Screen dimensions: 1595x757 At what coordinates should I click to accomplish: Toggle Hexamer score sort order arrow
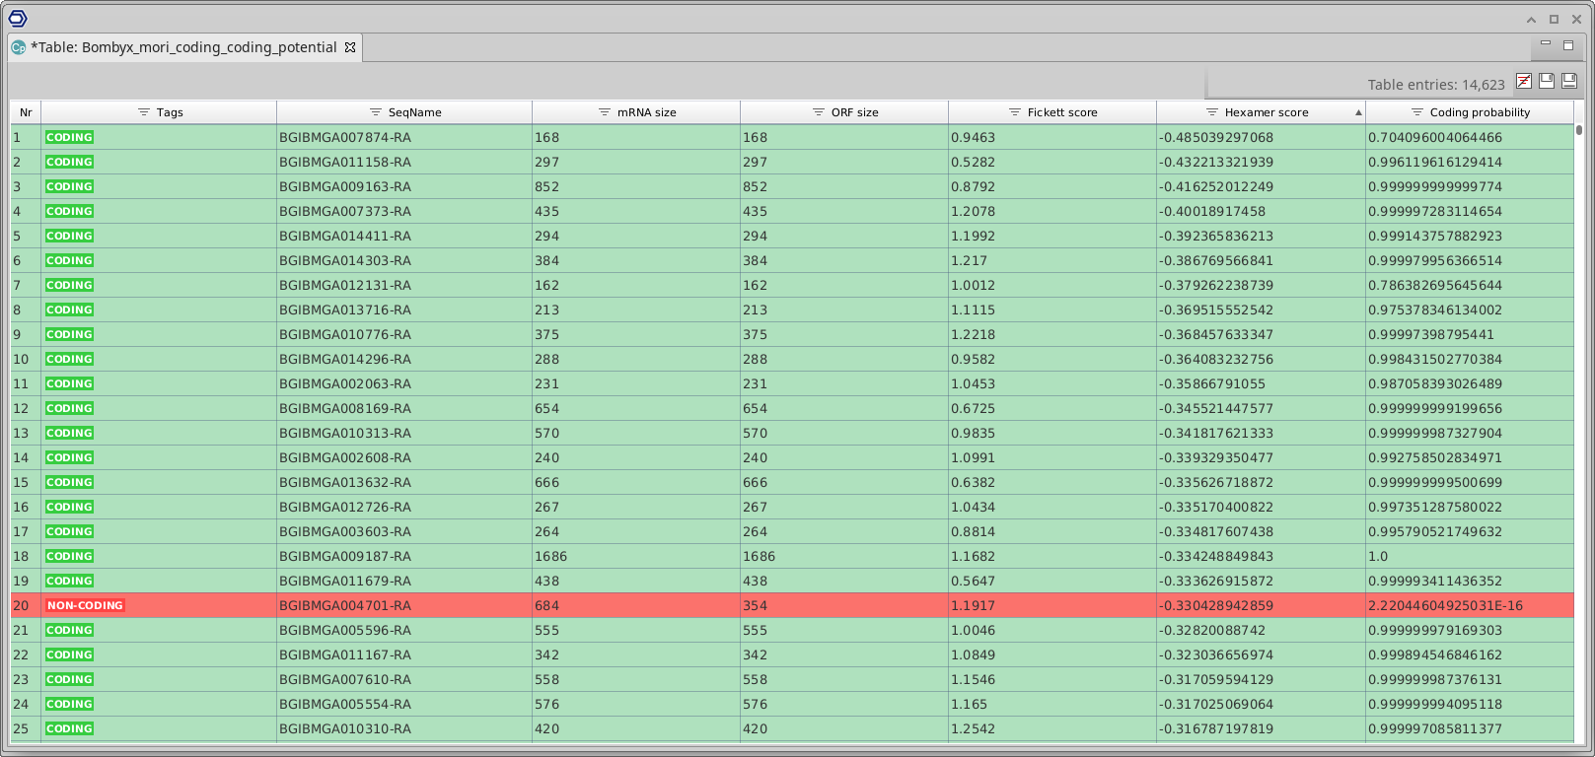[x=1358, y=112]
